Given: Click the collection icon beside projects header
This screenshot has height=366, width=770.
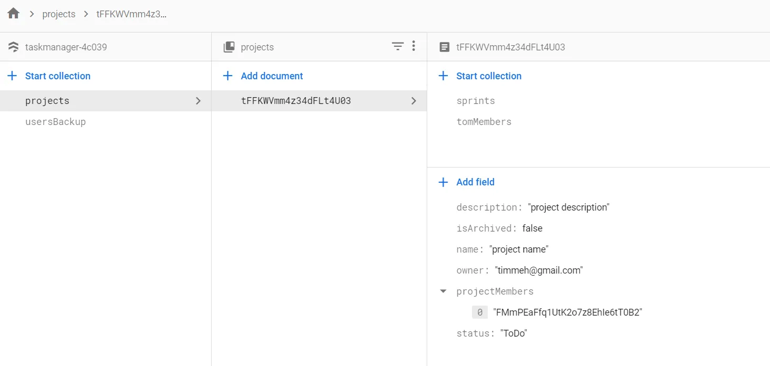Looking at the screenshot, I should [229, 47].
